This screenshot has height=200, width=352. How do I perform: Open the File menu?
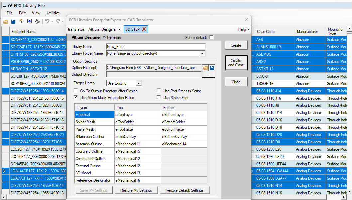10,13
